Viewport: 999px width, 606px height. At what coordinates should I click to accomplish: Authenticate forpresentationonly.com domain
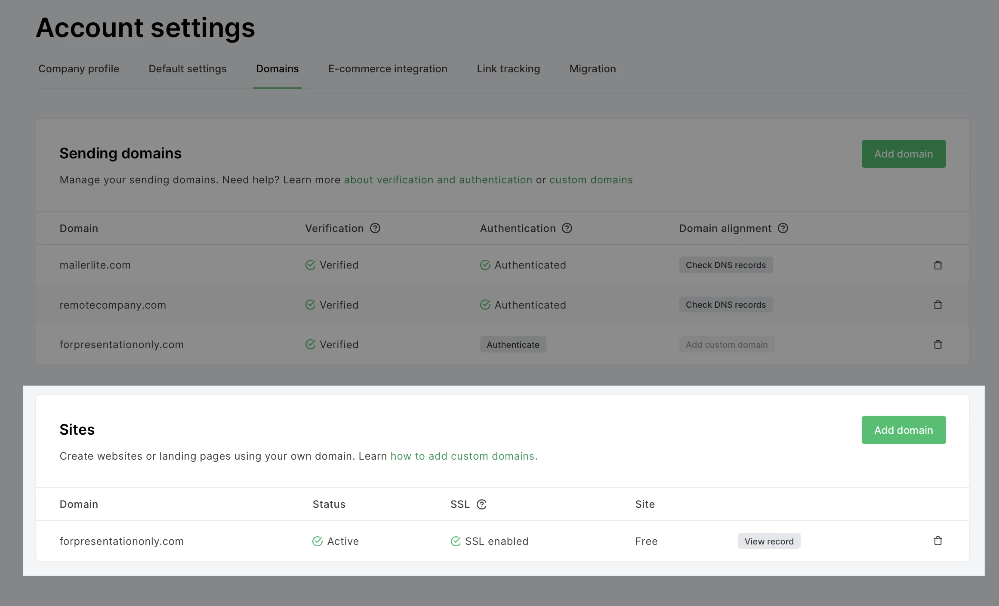(513, 344)
